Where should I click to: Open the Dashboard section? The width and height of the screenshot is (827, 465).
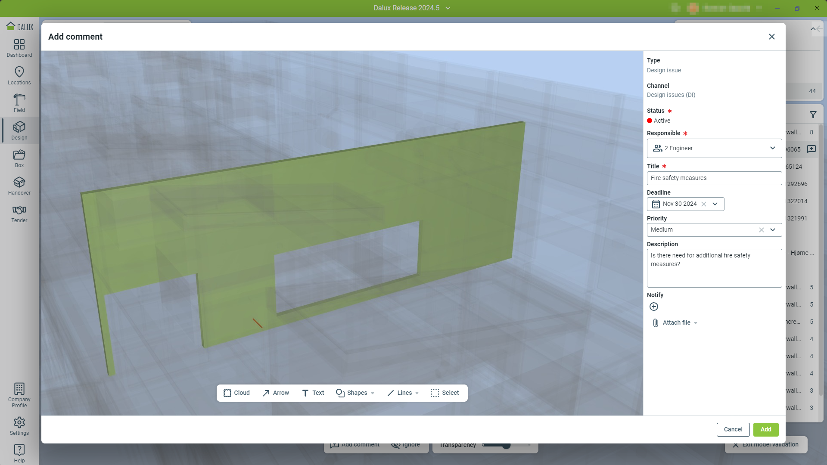coord(19,48)
